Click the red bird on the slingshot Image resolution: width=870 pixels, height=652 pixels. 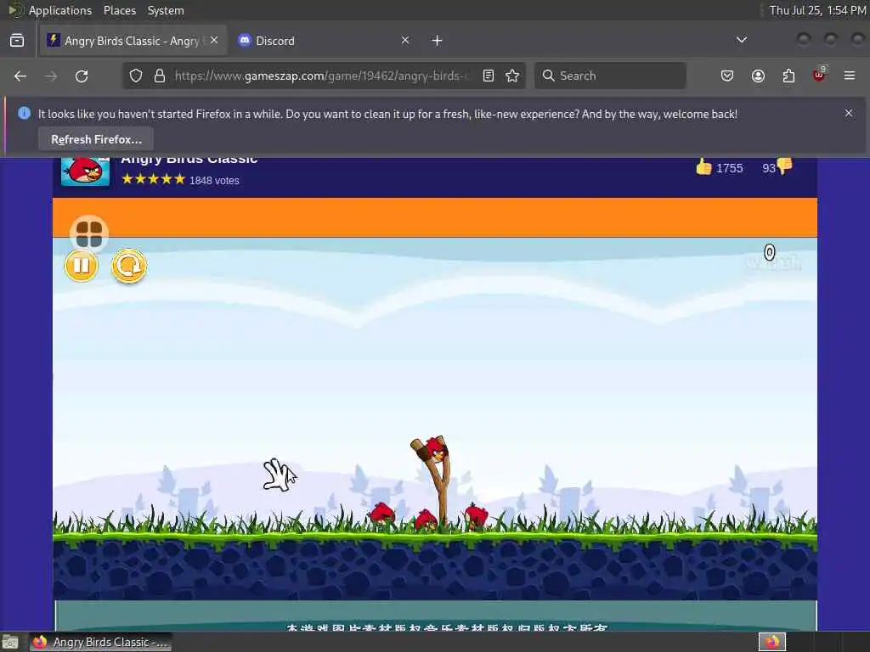click(436, 450)
